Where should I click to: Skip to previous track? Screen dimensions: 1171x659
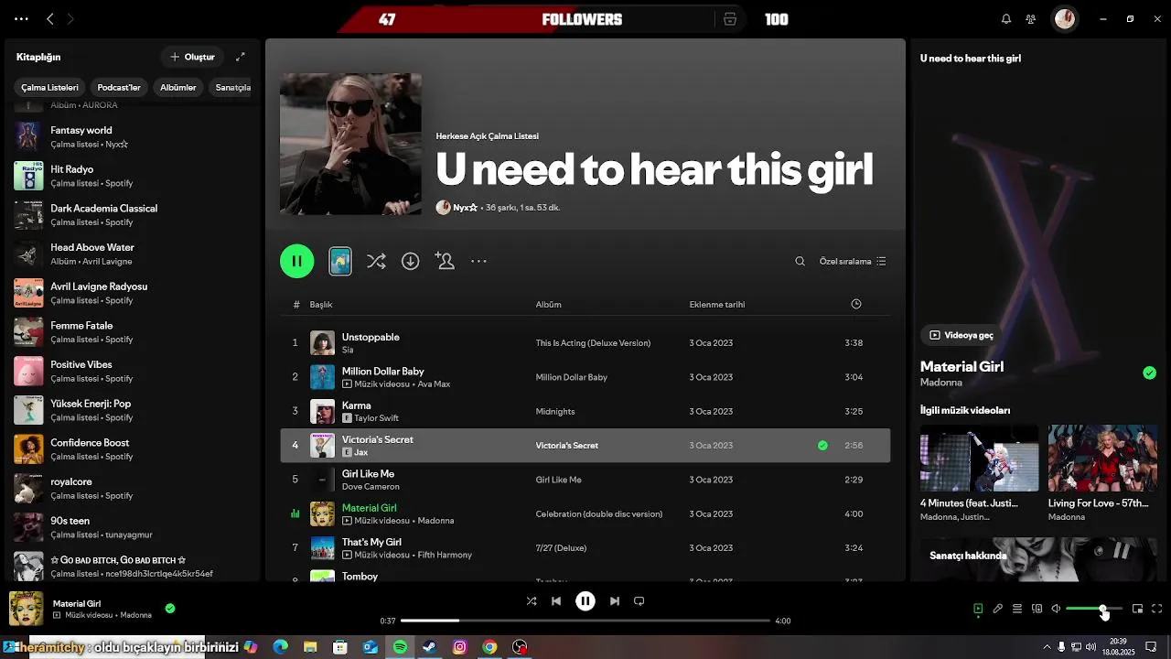(556, 601)
